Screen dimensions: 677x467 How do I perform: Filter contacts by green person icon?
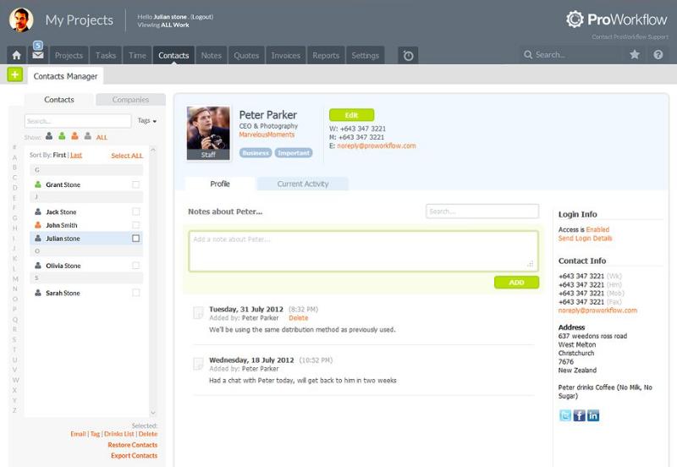[x=62, y=136]
